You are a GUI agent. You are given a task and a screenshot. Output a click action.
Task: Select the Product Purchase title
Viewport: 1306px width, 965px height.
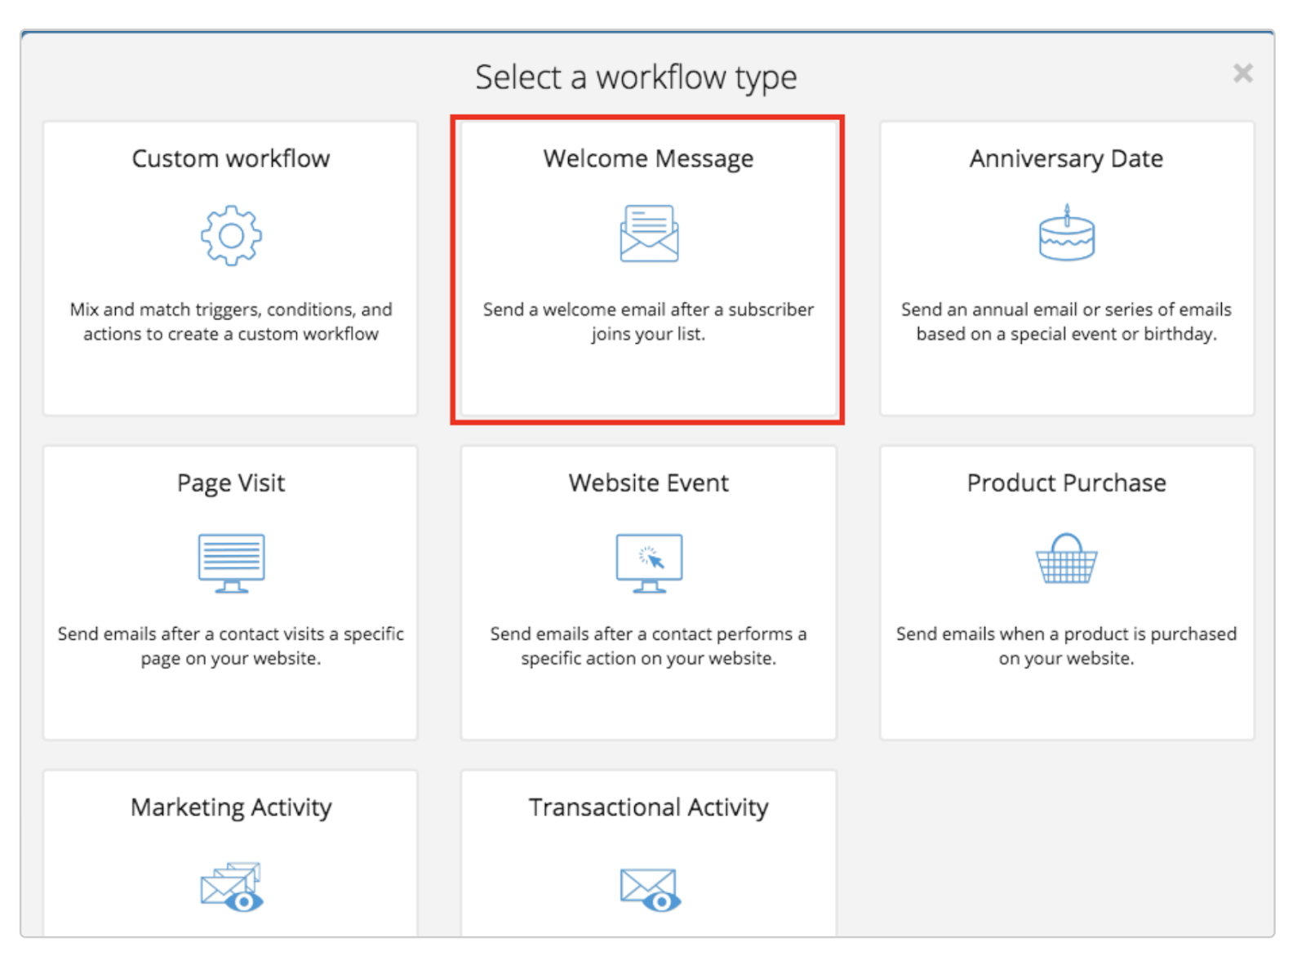(1067, 482)
